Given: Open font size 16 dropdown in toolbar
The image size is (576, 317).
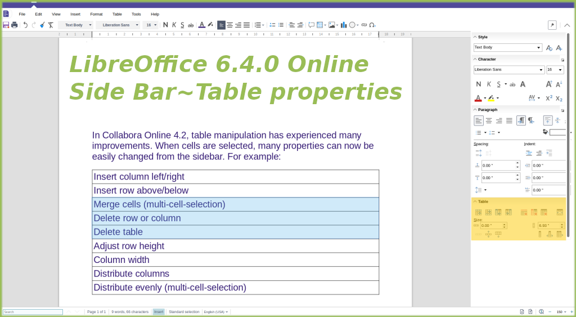Looking at the screenshot, I should [150, 25].
